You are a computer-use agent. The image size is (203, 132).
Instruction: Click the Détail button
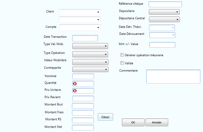point(105,117)
